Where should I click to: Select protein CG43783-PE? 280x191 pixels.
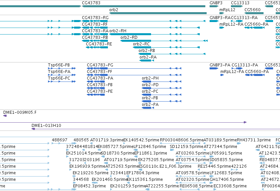tap(100, 91)
